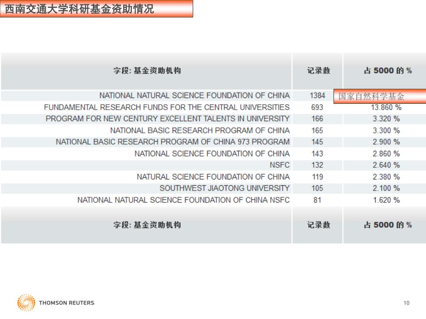The image size is (426, 319).
Task: Select NATIONAL NATURAL SCIENCE FOUNDATION OF CHINA row
Action: (195, 96)
